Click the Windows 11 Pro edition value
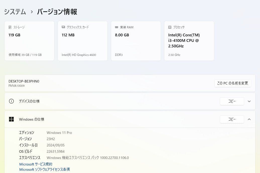This screenshot has height=173, width=260. pos(59,133)
